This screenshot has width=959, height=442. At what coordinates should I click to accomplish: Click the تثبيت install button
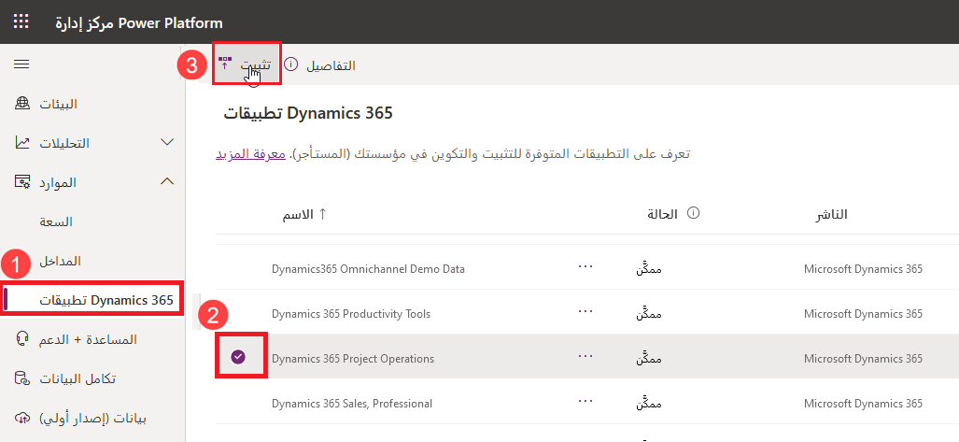tap(247, 64)
